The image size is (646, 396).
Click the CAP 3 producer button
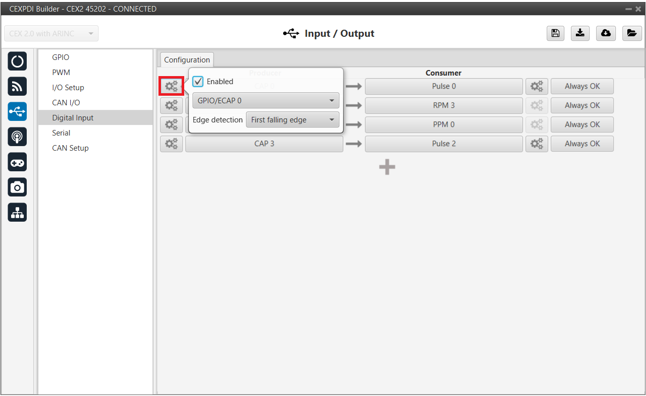tap(264, 144)
